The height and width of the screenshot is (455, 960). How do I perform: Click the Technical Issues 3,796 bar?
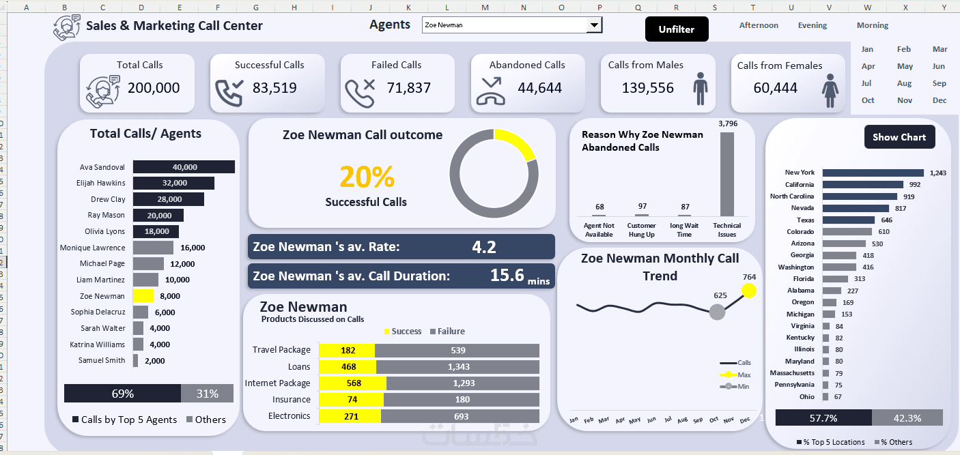(727, 174)
